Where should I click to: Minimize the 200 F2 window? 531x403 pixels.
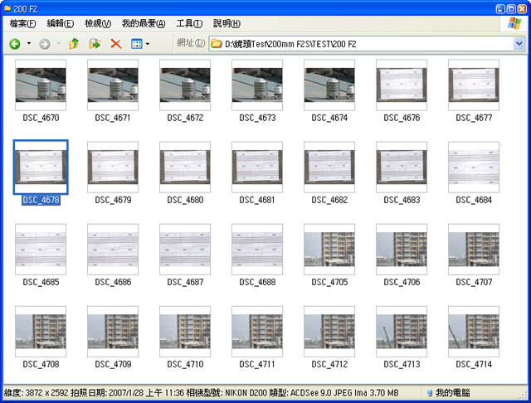(x=500, y=9)
